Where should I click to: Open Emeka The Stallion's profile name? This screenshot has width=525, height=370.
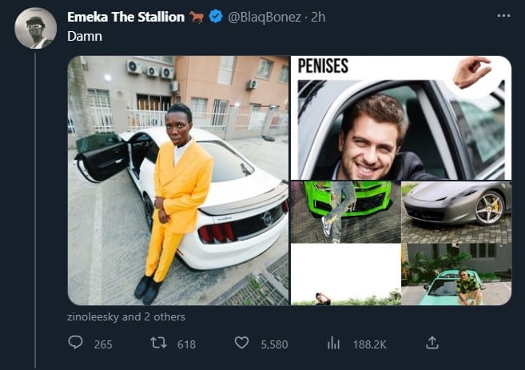125,18
